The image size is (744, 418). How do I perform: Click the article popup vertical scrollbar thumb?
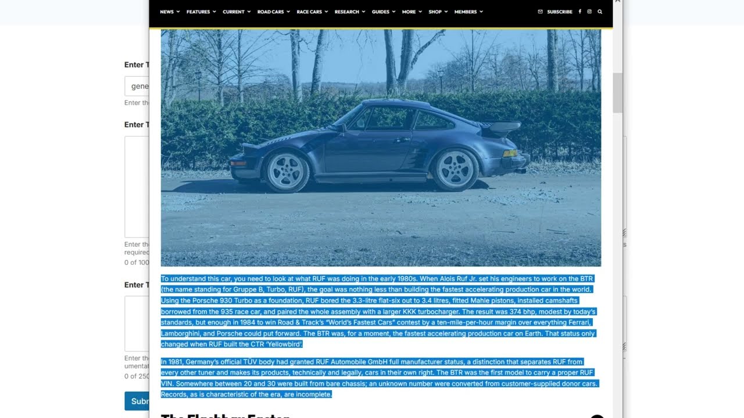[x=617, y=93]
